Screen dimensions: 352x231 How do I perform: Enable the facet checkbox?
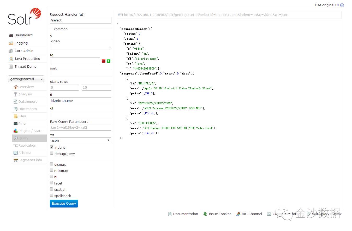tap(52, 183)
